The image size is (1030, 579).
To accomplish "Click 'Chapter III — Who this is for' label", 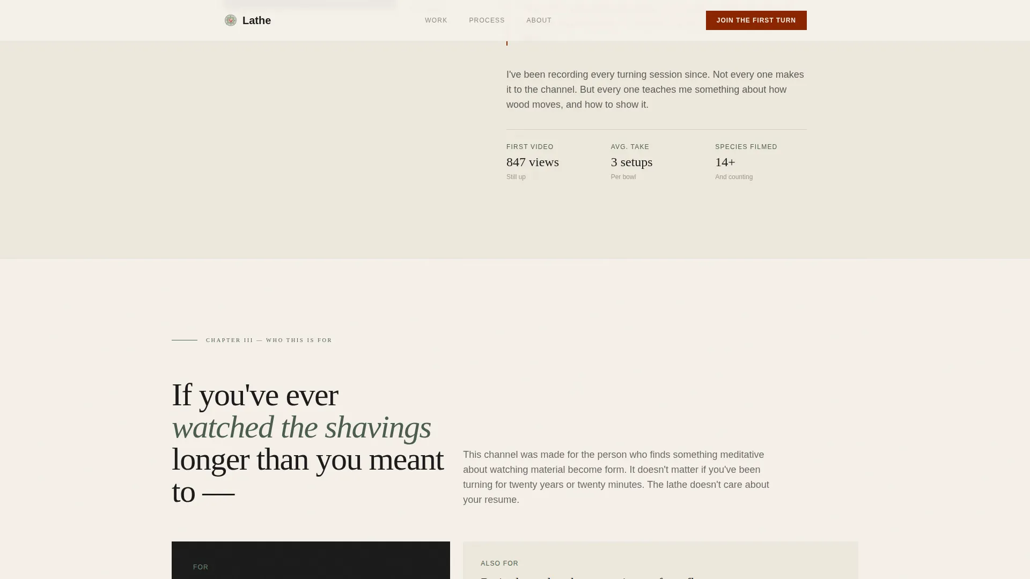I will (x=269, y=340).
